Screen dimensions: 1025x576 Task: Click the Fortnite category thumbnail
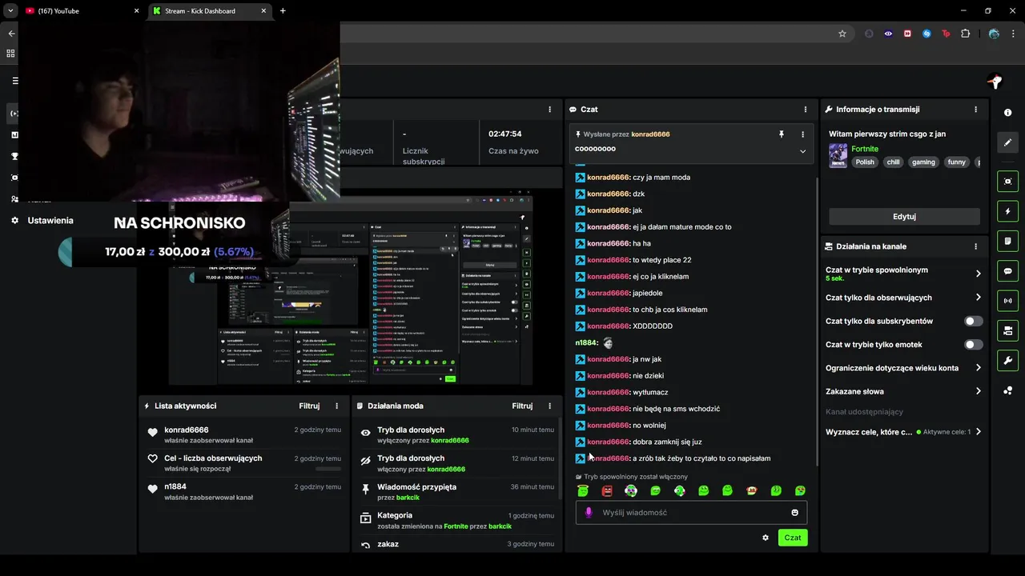[x=838, y=155]
